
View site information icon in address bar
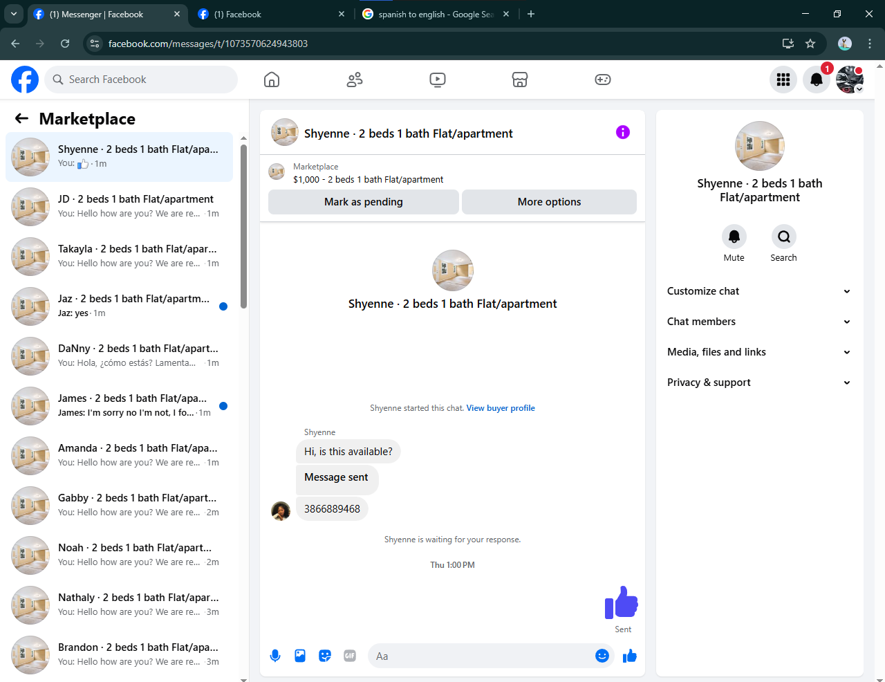click(95, 44)
